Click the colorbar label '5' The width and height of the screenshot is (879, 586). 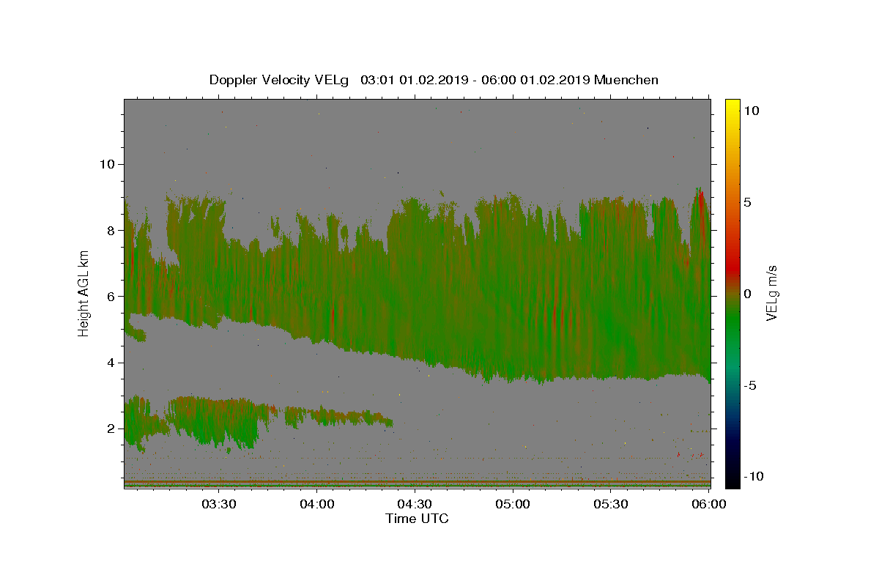[749, 202]
